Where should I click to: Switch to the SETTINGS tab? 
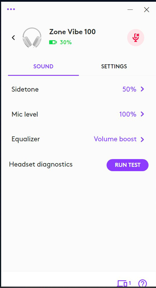tap(114, 66)
